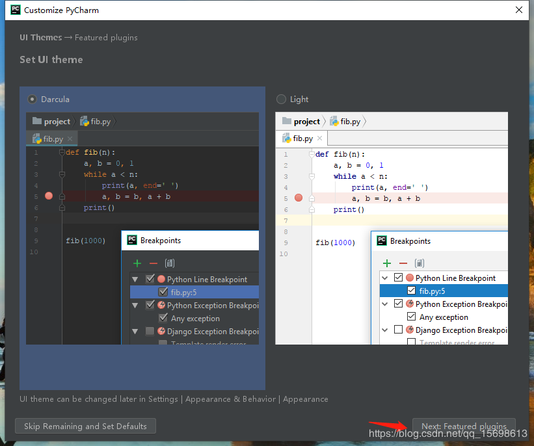
Task: Click the Python Exception lightning icon in Darcula preview
Action: point(161,305)
